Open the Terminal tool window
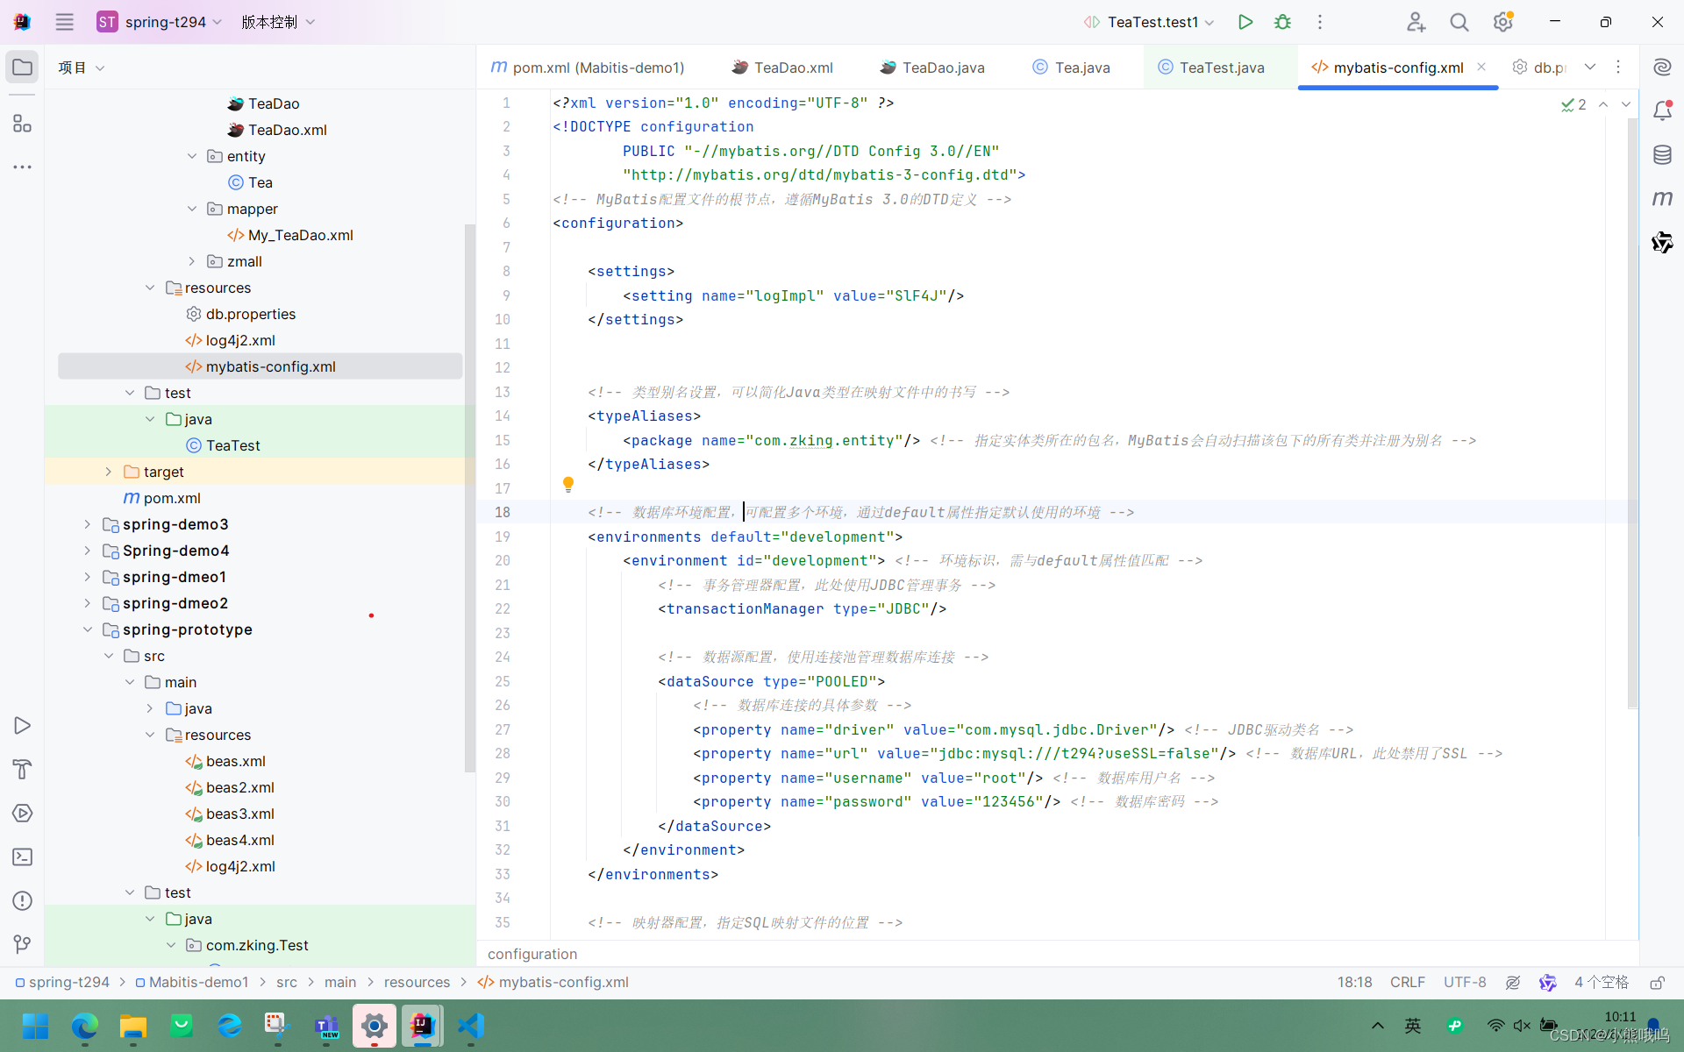Viewport: 1684px width, 1052px height. (x=23, y=857)
